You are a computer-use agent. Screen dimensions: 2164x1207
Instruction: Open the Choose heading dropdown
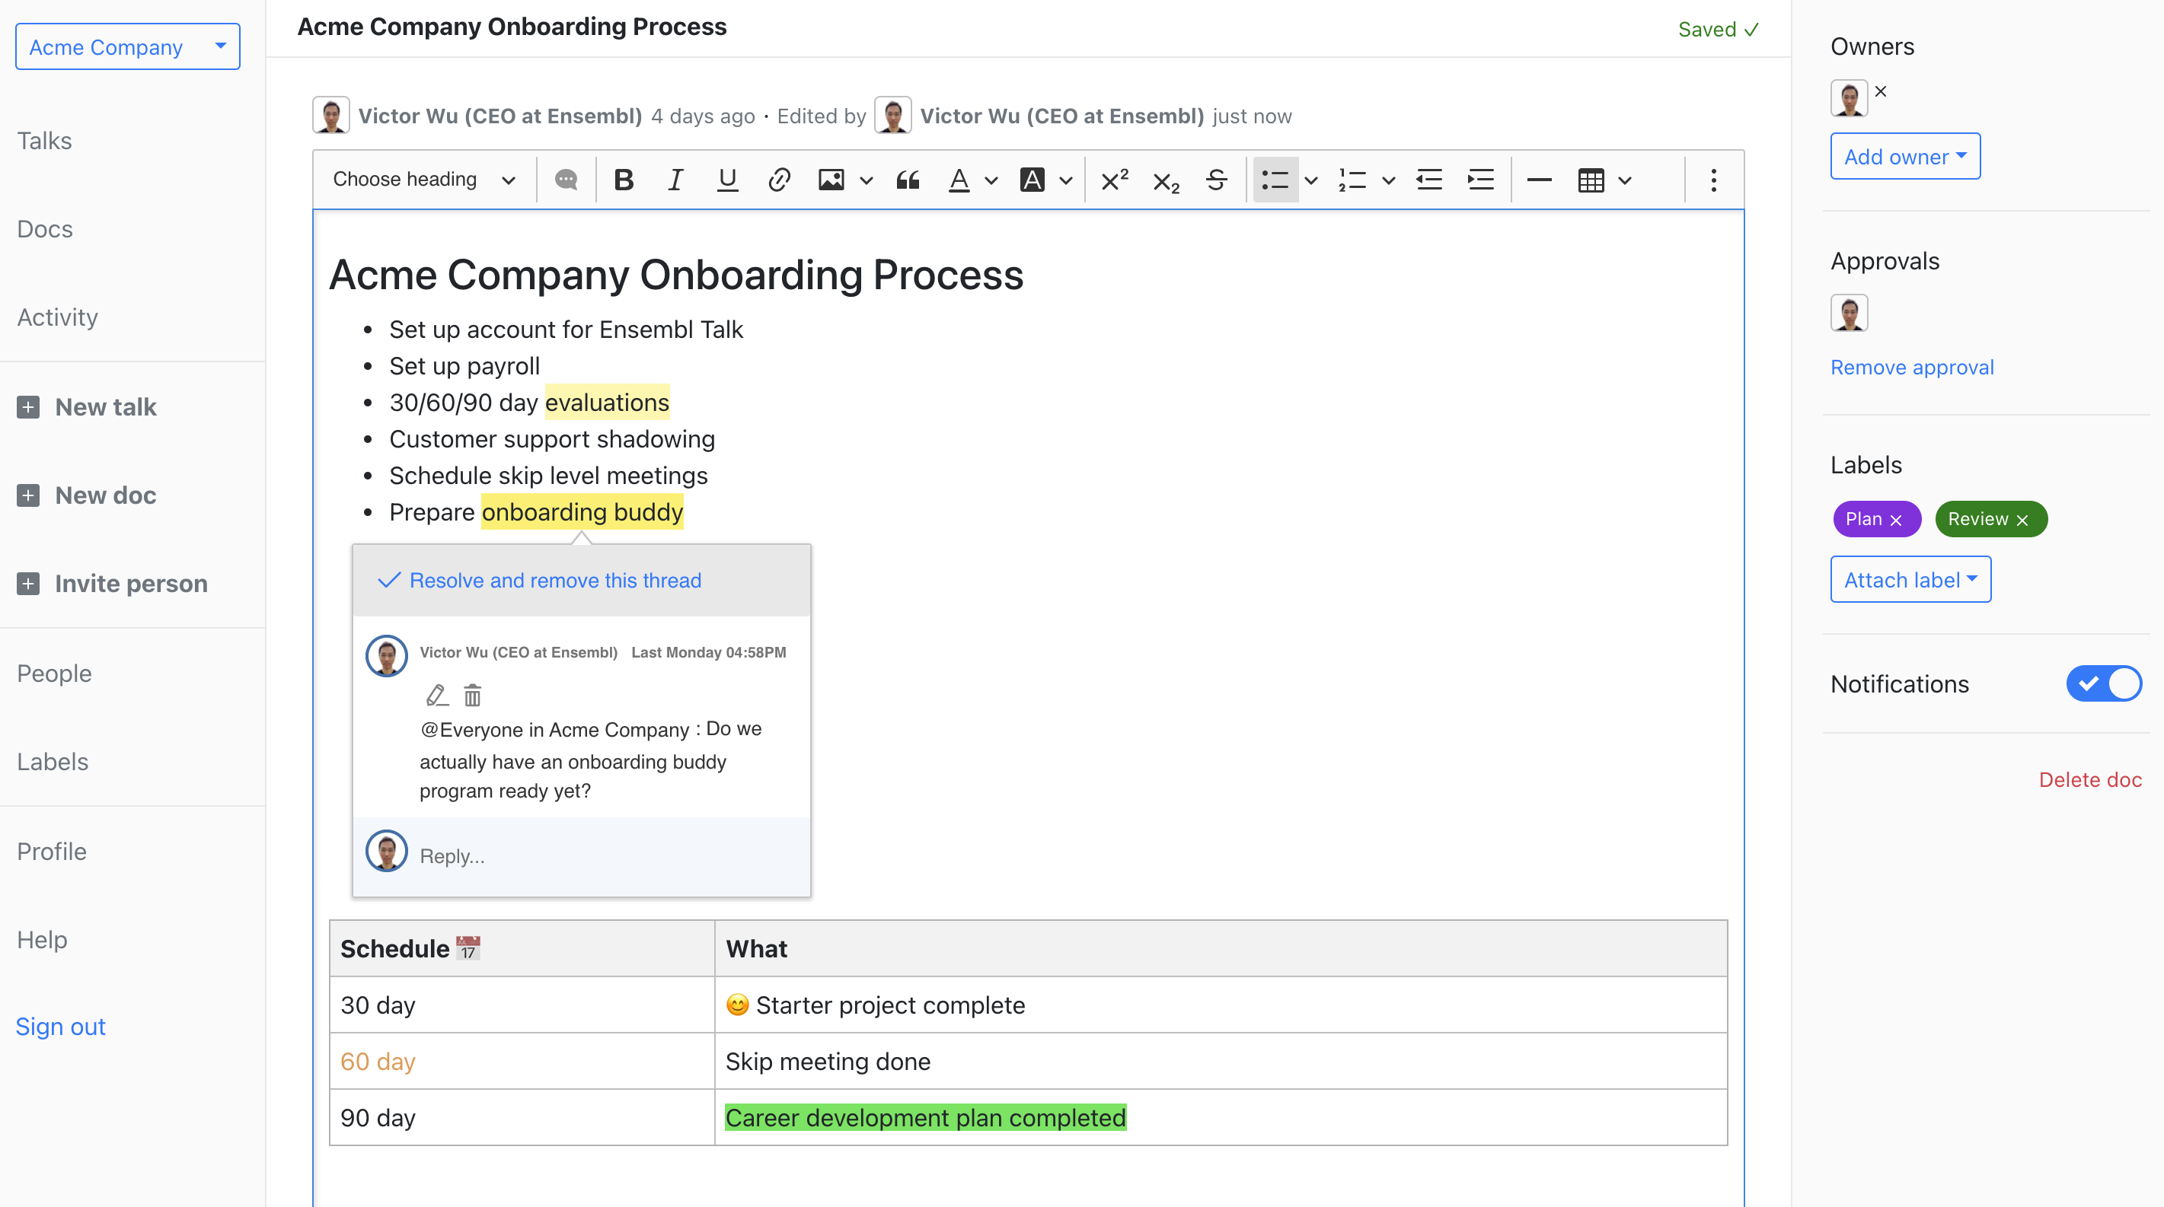point(423,180)
